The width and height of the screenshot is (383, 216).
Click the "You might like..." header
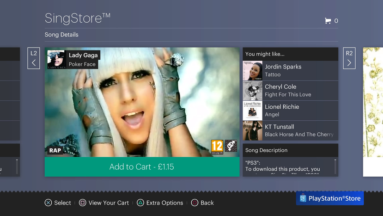291,54
